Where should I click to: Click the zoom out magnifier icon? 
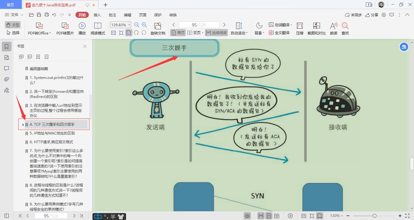click(137, 25)
